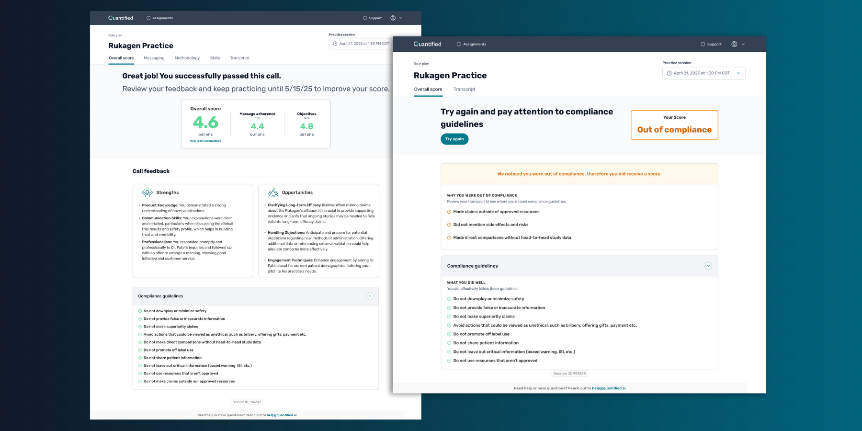Click the Opportunities mountain icon

pyautogui.click(x=273, y=193)
